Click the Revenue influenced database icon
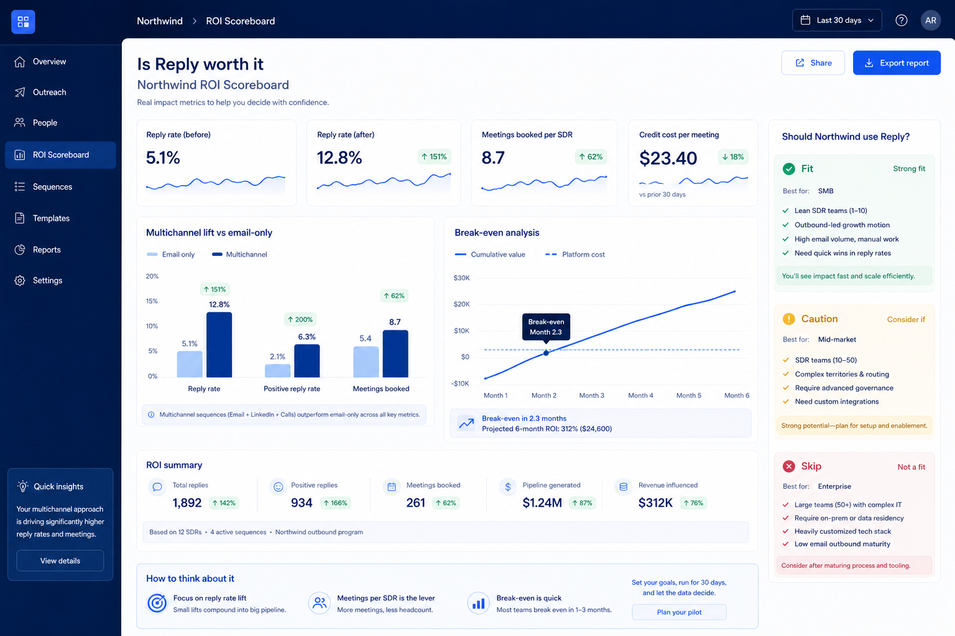Screen dimensions: 955x636 [x=624, y=487]
